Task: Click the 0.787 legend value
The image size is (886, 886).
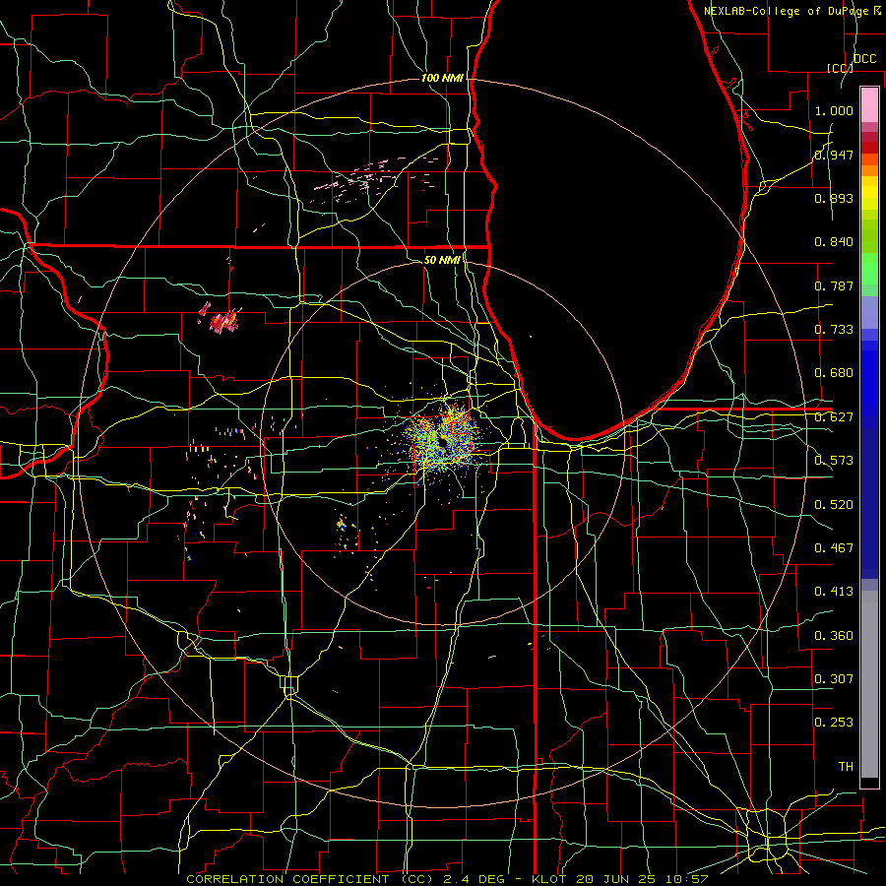Action: coord(834,285)
